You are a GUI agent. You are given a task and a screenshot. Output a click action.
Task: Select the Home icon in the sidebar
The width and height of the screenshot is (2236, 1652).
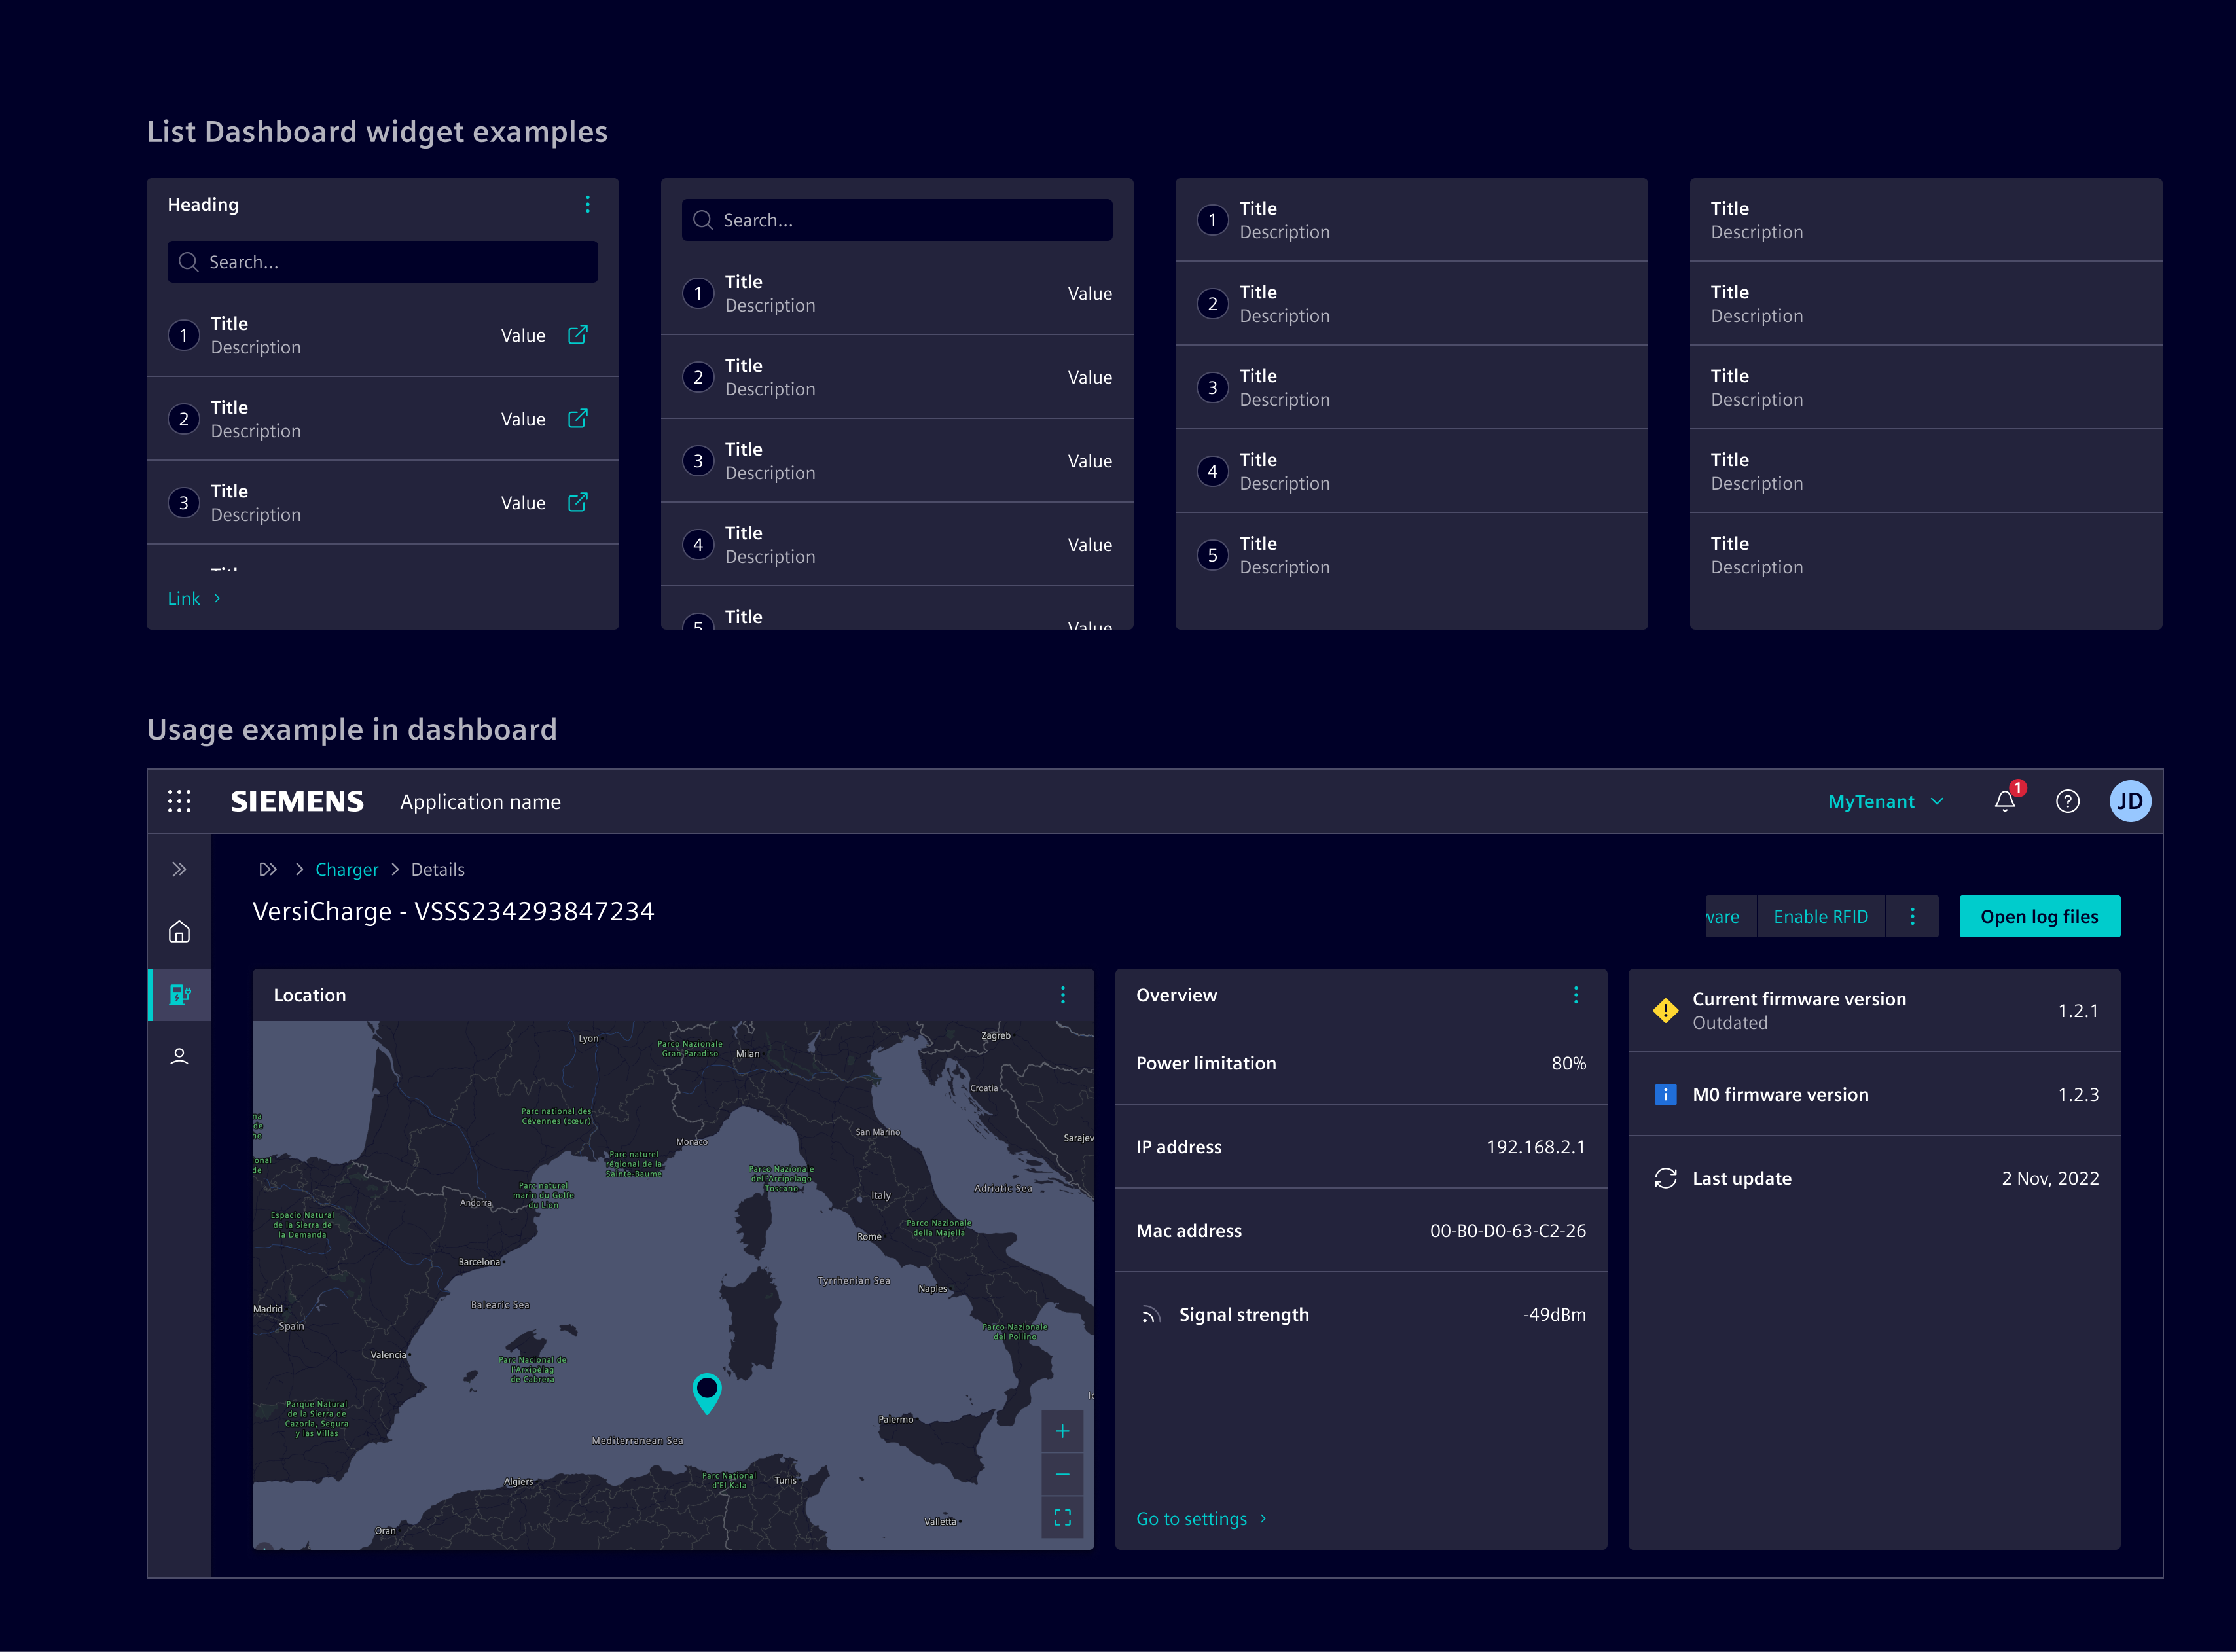tap(179, 931)
